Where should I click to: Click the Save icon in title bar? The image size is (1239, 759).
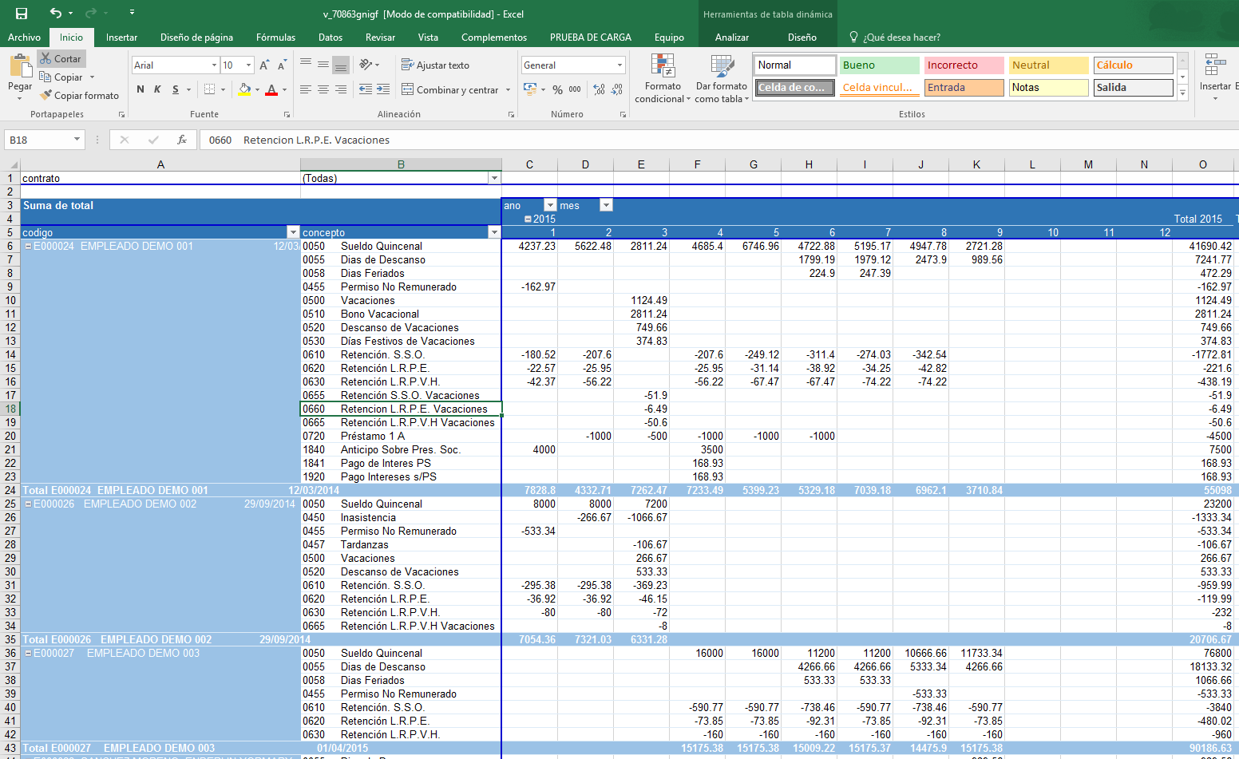tap(22, 14)
